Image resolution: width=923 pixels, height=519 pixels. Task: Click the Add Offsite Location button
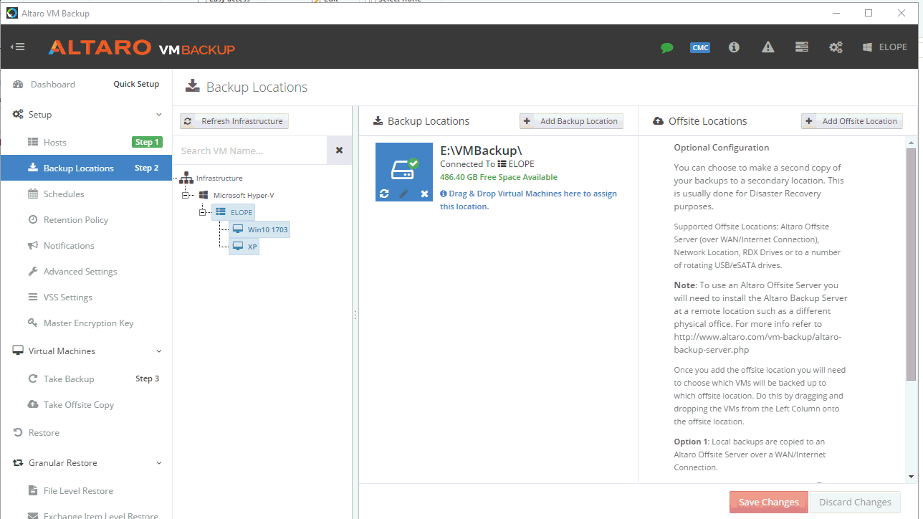(852, 121)
